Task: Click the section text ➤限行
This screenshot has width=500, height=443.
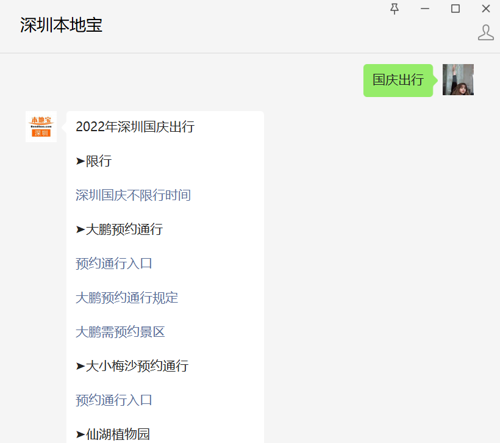Action: coord(94,161)
